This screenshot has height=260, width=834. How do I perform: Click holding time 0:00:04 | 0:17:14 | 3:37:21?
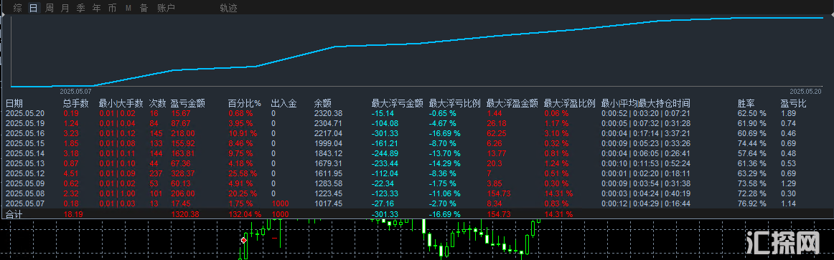[x=646, y=133]
